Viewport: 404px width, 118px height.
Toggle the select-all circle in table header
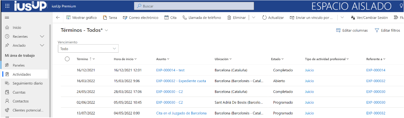click(x=67, y=59)
